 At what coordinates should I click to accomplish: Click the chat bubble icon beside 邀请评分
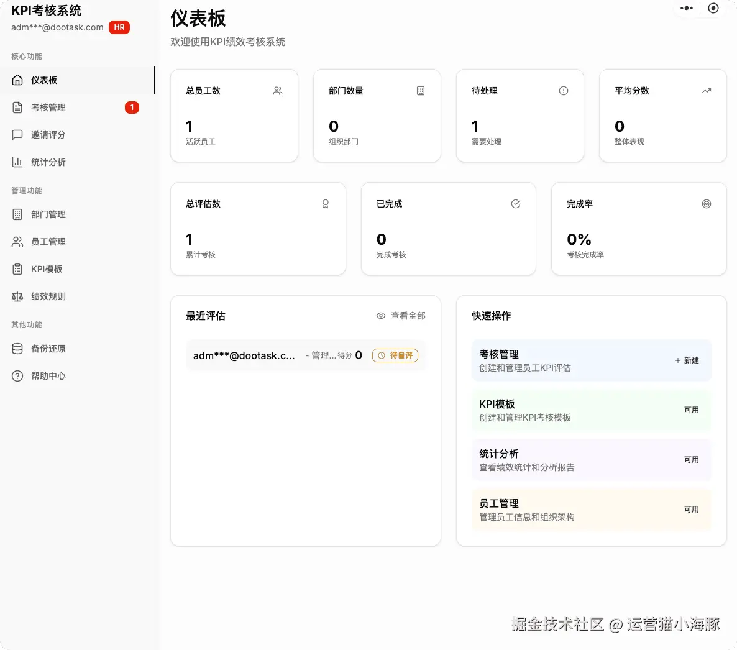pos(17,135)
